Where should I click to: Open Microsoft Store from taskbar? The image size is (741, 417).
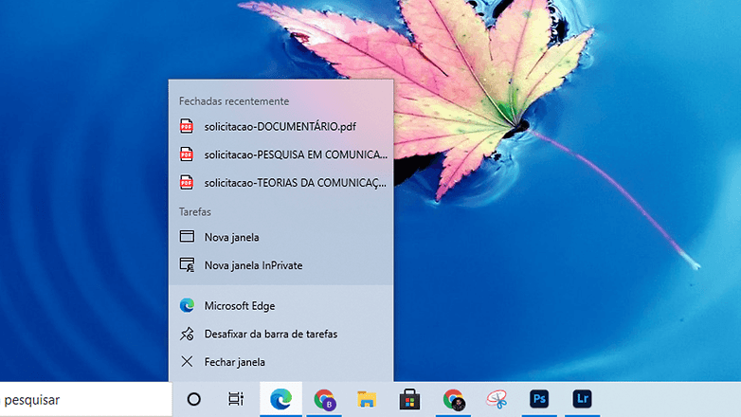(409, 400)
